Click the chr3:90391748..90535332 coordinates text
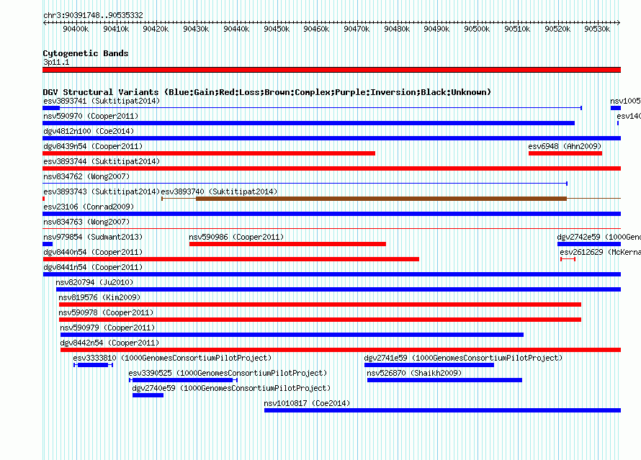The width and height of the screenshot is (641, 460). [x=93, y=15]
